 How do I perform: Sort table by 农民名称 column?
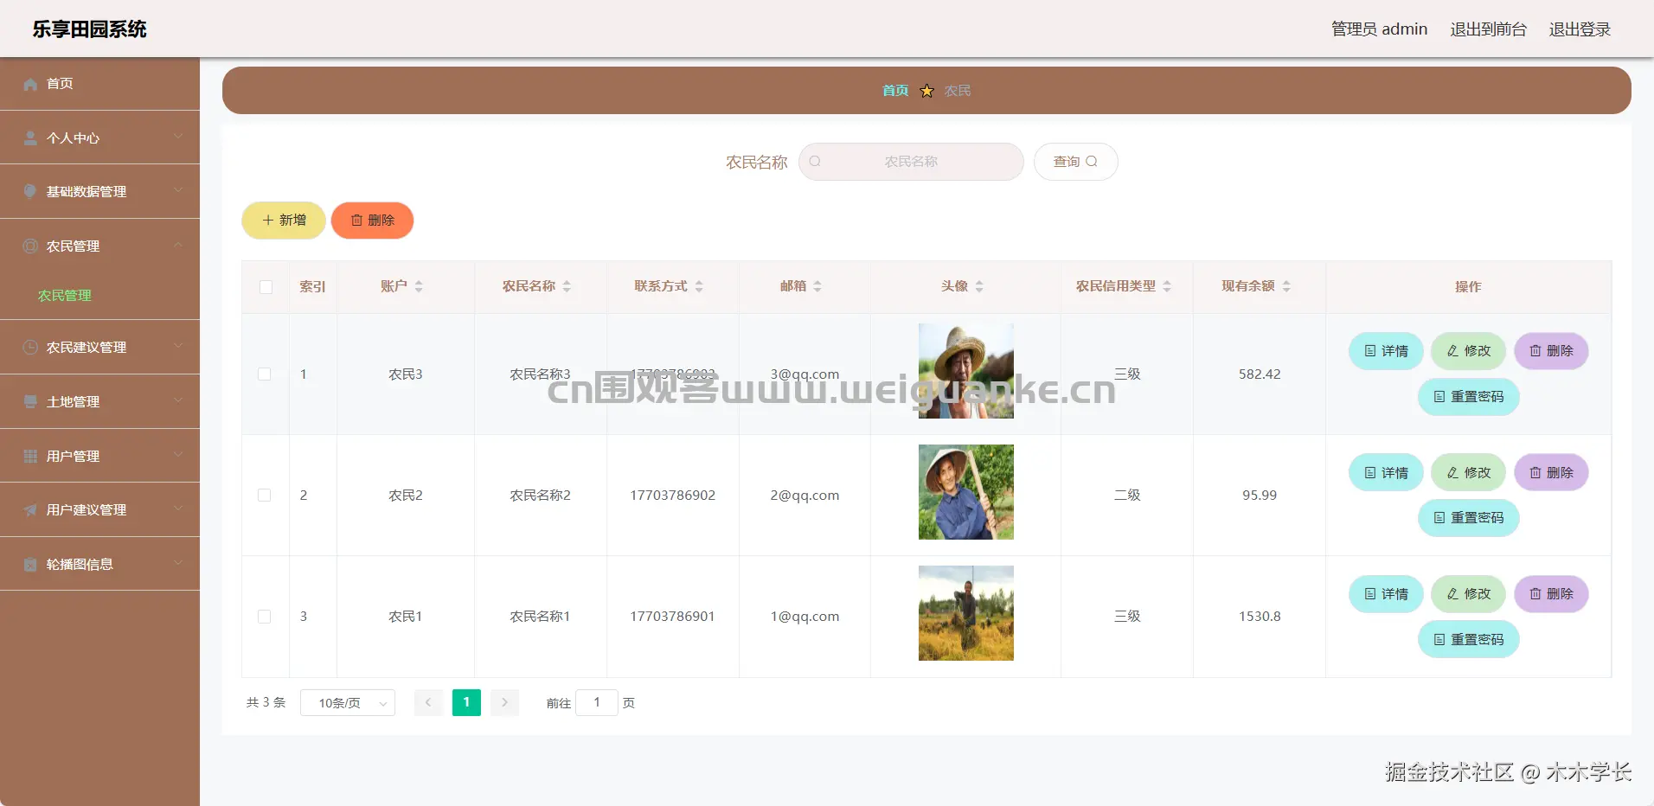(567, 286)
